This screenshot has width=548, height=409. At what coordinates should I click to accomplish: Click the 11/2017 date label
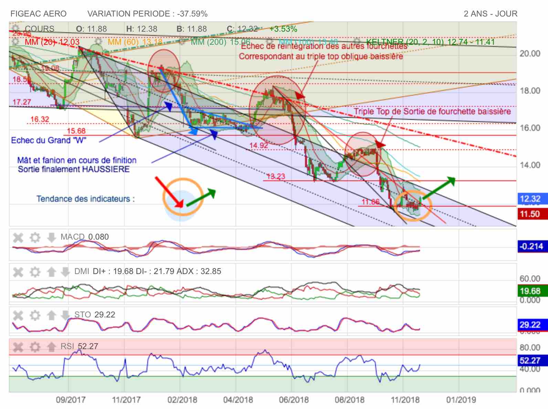pyautogui.click(x=126, y=400)
